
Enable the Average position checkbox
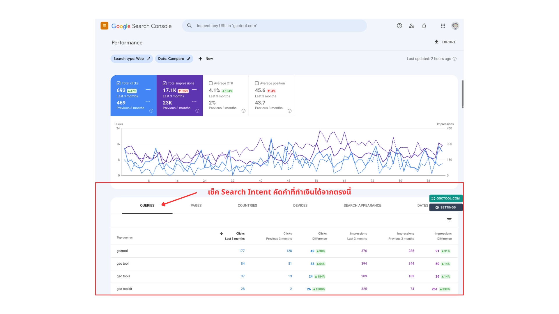[257, 83]
